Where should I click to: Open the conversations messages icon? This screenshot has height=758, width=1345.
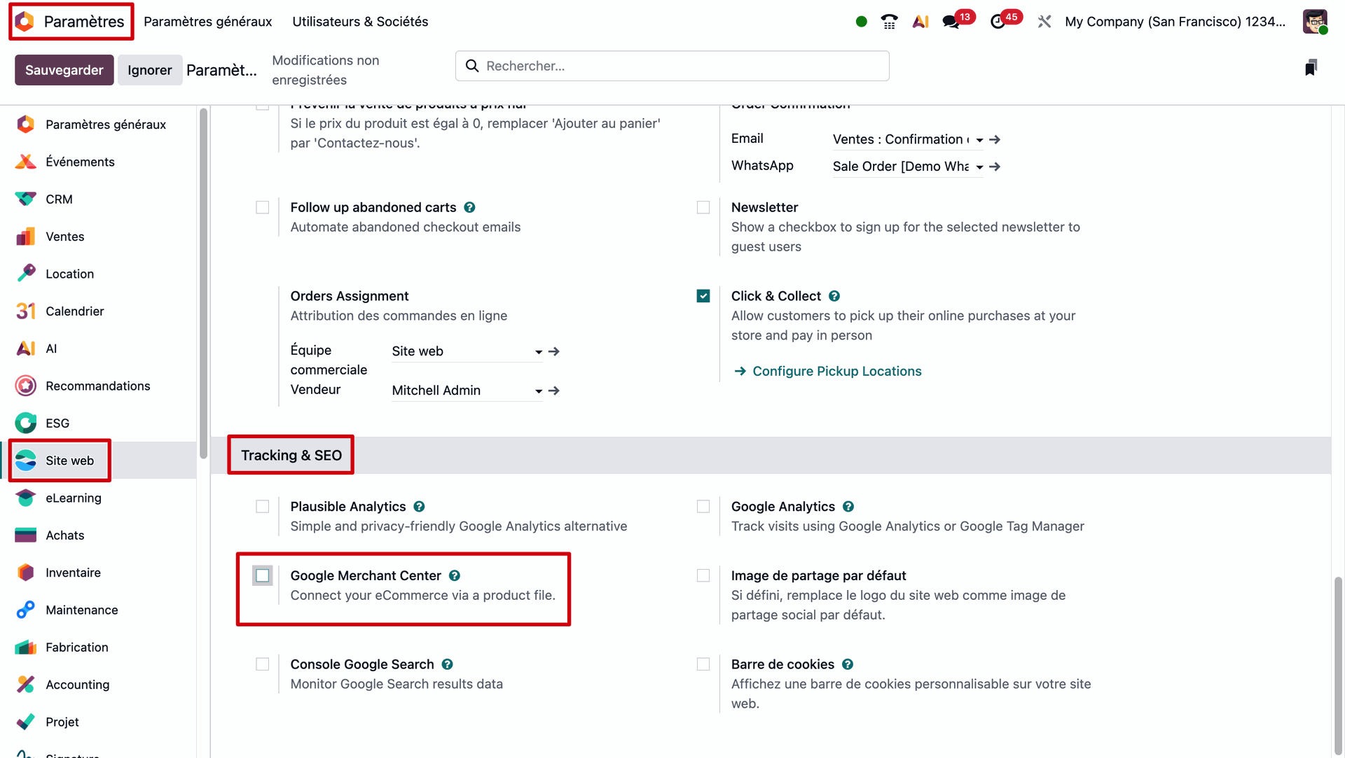(951, 22)
